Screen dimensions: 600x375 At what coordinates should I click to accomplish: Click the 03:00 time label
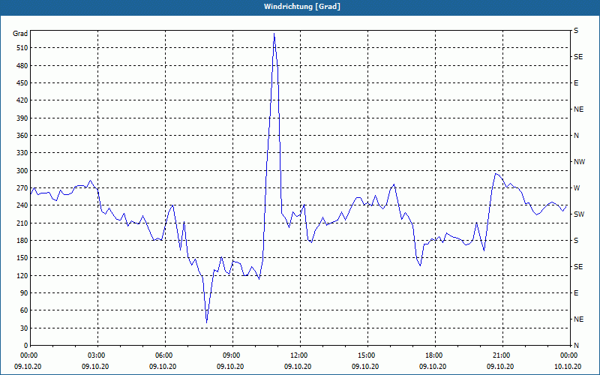click(98, 355)
